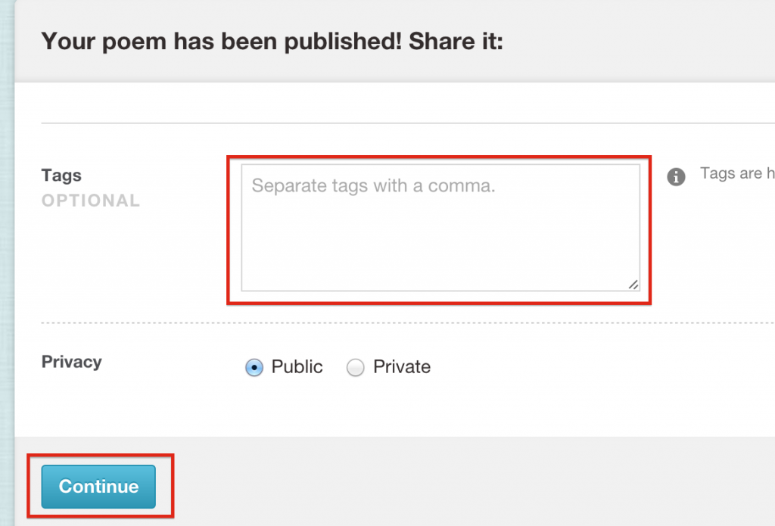Viewport: 775px width, 526px height.
Task: Click the dashed divider above Privacy
Action: coord(408,323)
